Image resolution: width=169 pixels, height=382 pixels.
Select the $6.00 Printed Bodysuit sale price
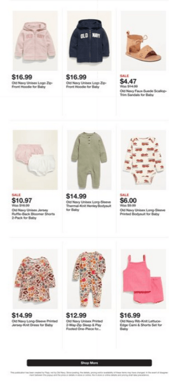pyautogui.click(x=128, y=200)
